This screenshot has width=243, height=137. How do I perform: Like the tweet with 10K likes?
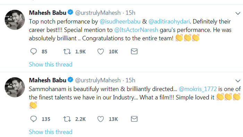(100, 51)
